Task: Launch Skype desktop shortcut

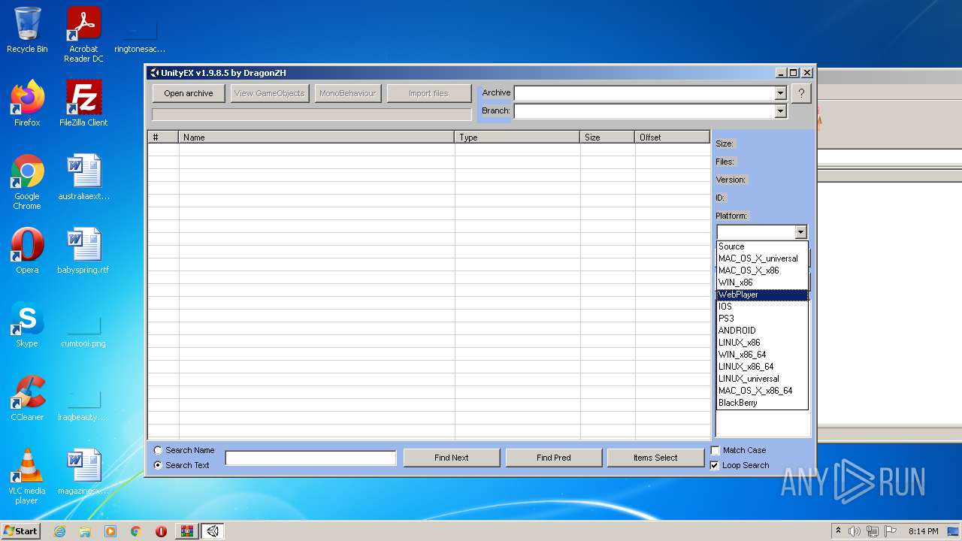Action: point(27,325)
